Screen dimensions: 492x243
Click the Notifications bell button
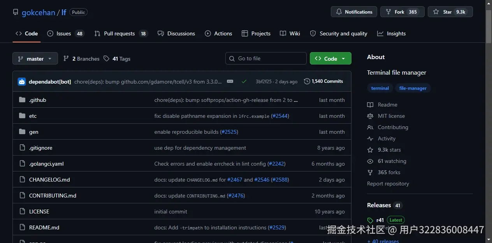[354, 12]
